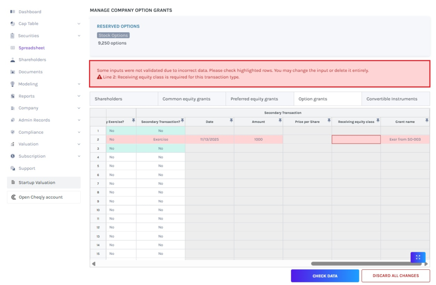The width and height of the screenshot is (436, 285).
Task: Click the Support icon in sidebar
Action: tap(13, 168)
